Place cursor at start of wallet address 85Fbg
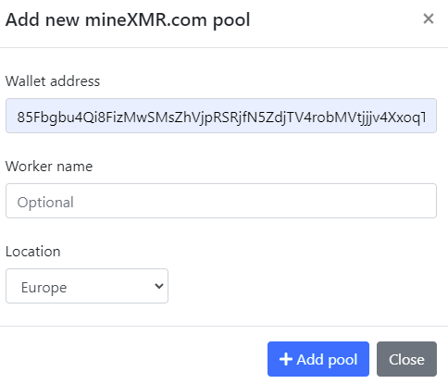 pyautogui.click(x=17, y=118)
